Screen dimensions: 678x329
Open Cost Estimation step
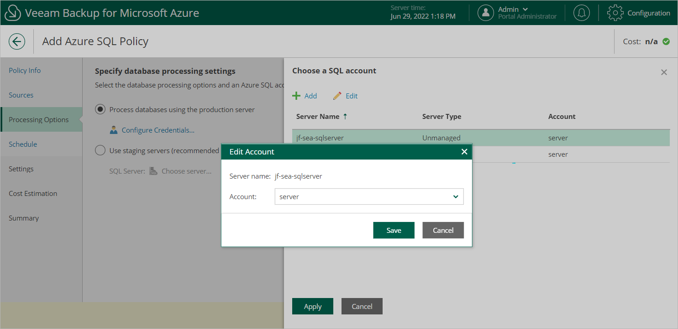(x=33, y=193)
